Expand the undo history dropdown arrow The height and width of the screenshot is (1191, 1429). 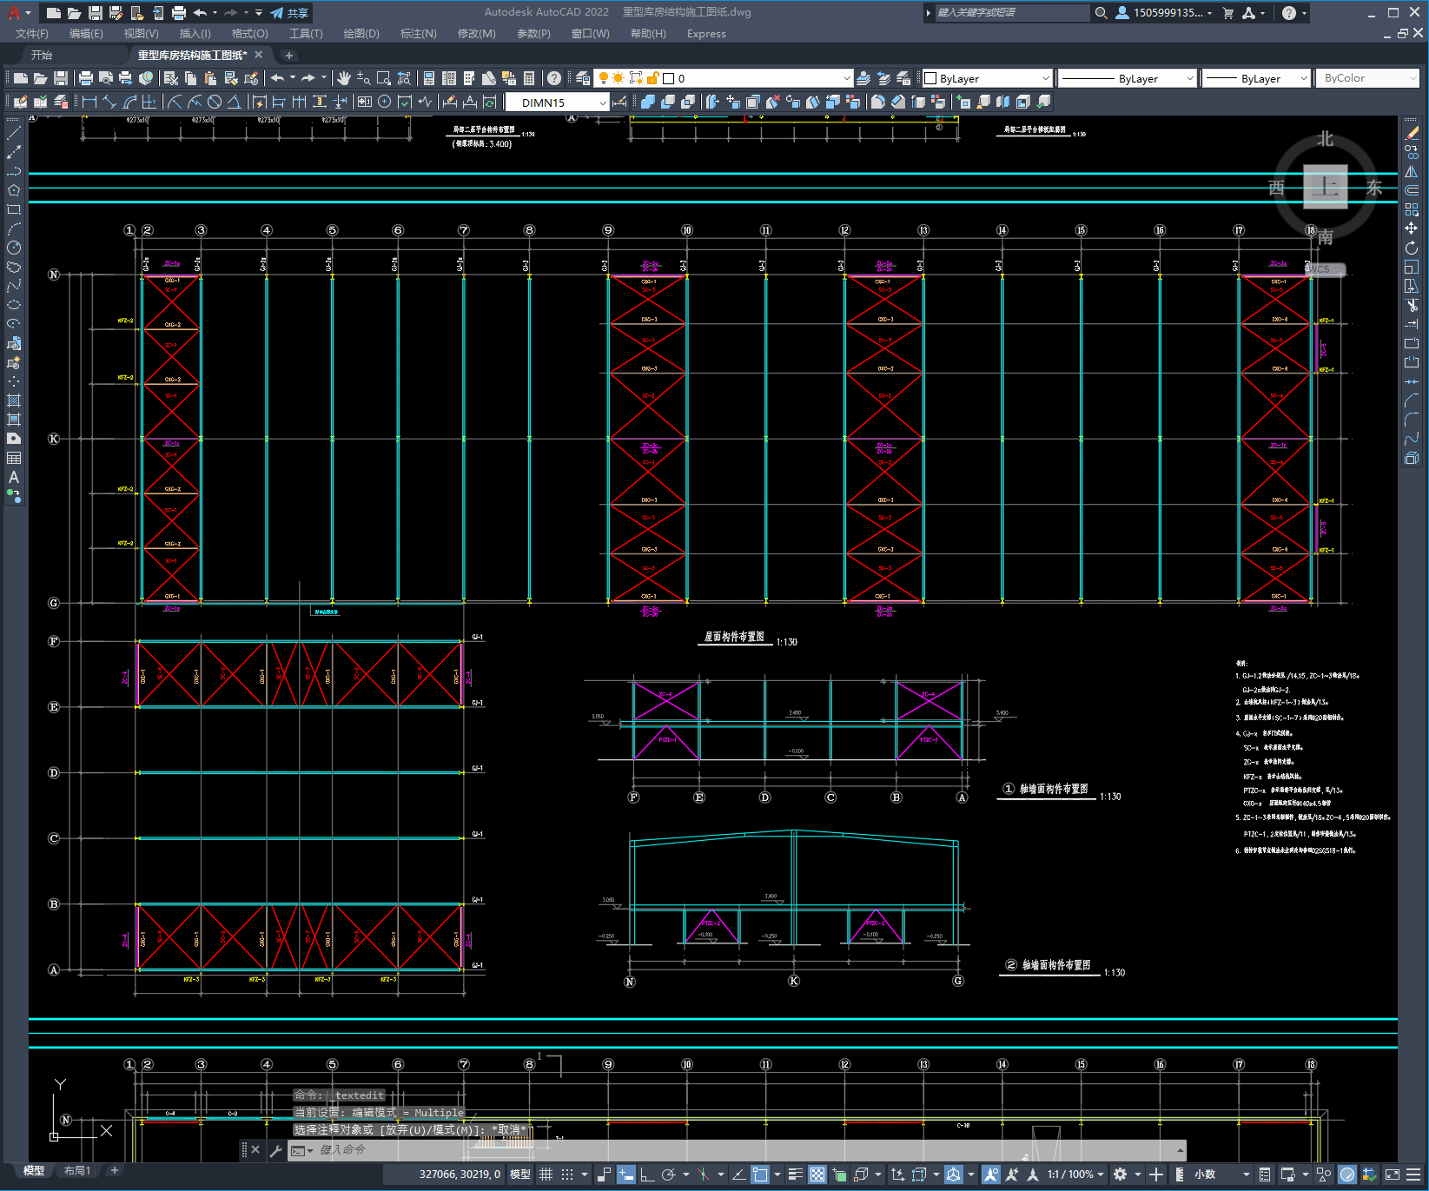click(x=215, y=13)
